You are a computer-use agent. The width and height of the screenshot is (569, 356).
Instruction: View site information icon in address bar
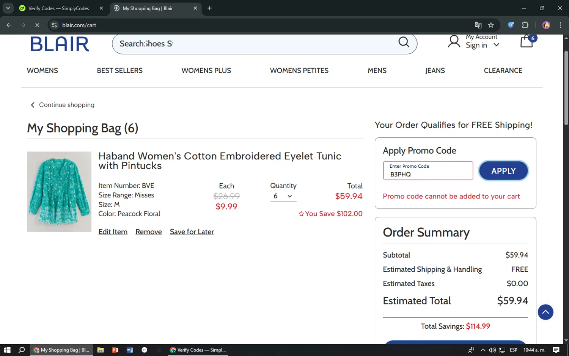point(55,25)
